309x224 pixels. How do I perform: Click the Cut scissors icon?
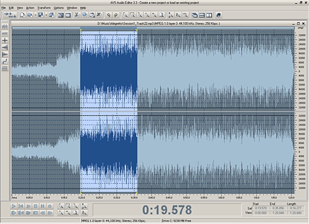pos(77,15)
